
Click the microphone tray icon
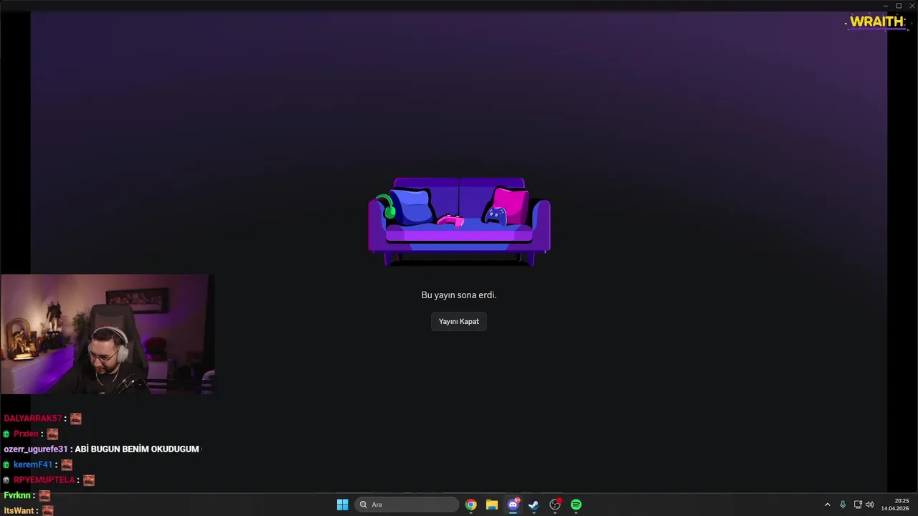click(x=843, y=505)
